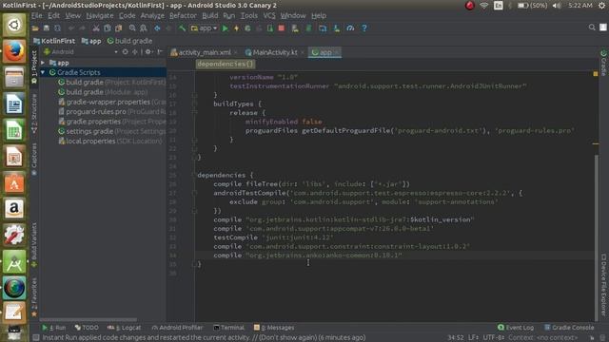The width and height of the screenshot is (609, 342).
Task: Click the UTF-8 encoding status bar entry
Action: pos(494,338)
